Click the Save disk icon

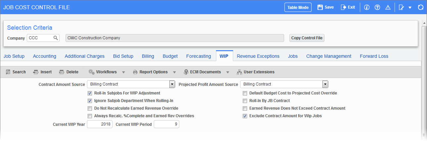[320, 7]
